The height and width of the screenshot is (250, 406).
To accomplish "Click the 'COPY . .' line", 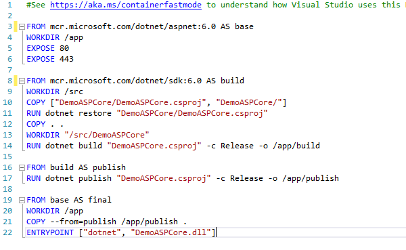I will [x=45, y=124].
